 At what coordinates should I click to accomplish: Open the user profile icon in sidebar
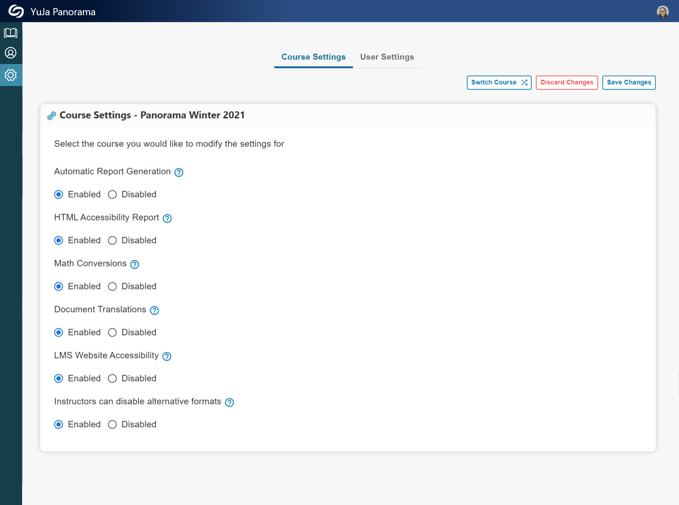tap(11, 53)
